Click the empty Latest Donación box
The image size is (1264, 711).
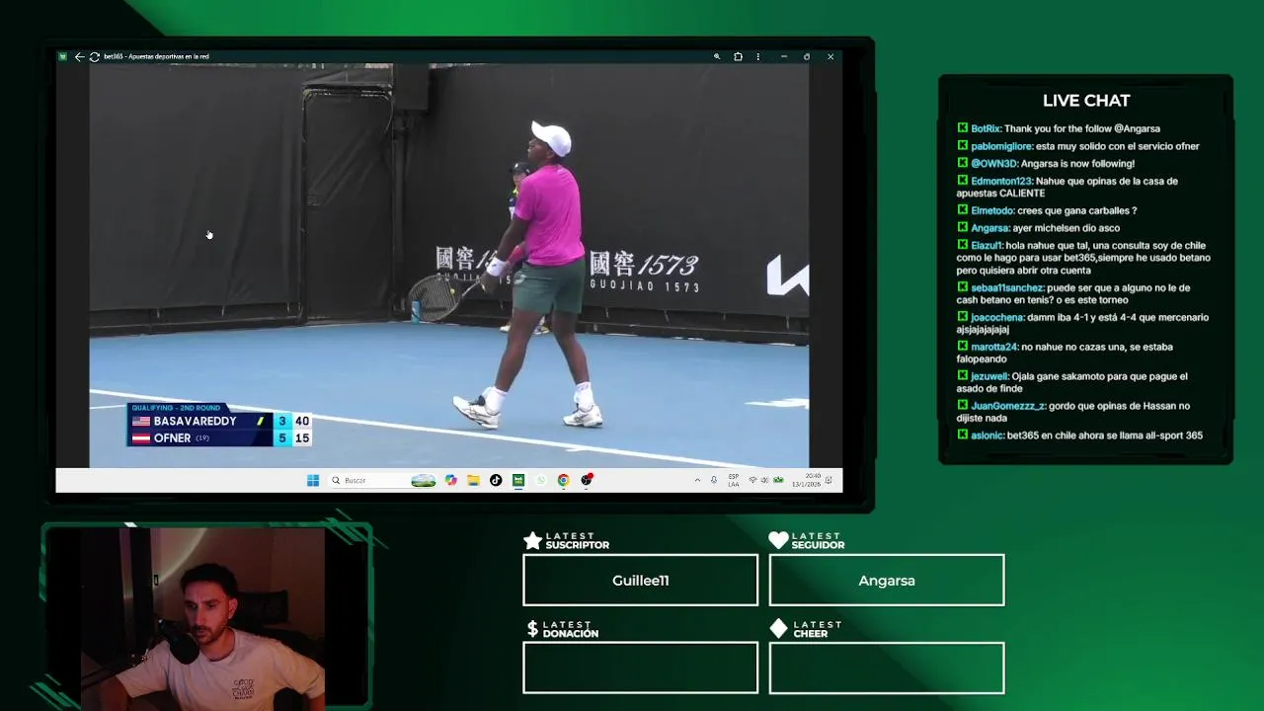pyautogui.click(x=640, y=668)
